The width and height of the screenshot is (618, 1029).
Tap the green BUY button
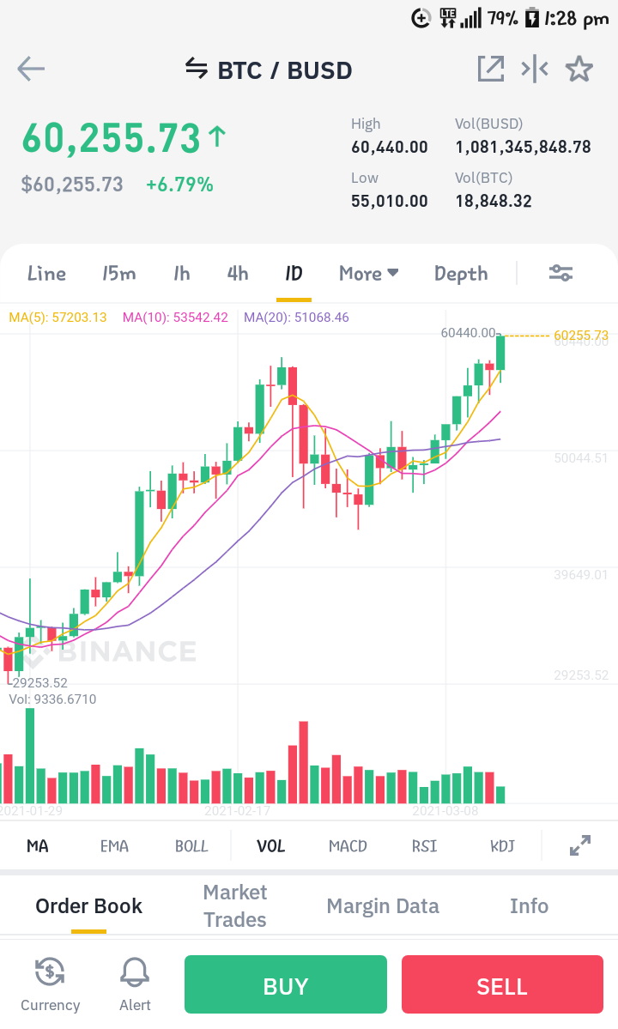[285, 984]
